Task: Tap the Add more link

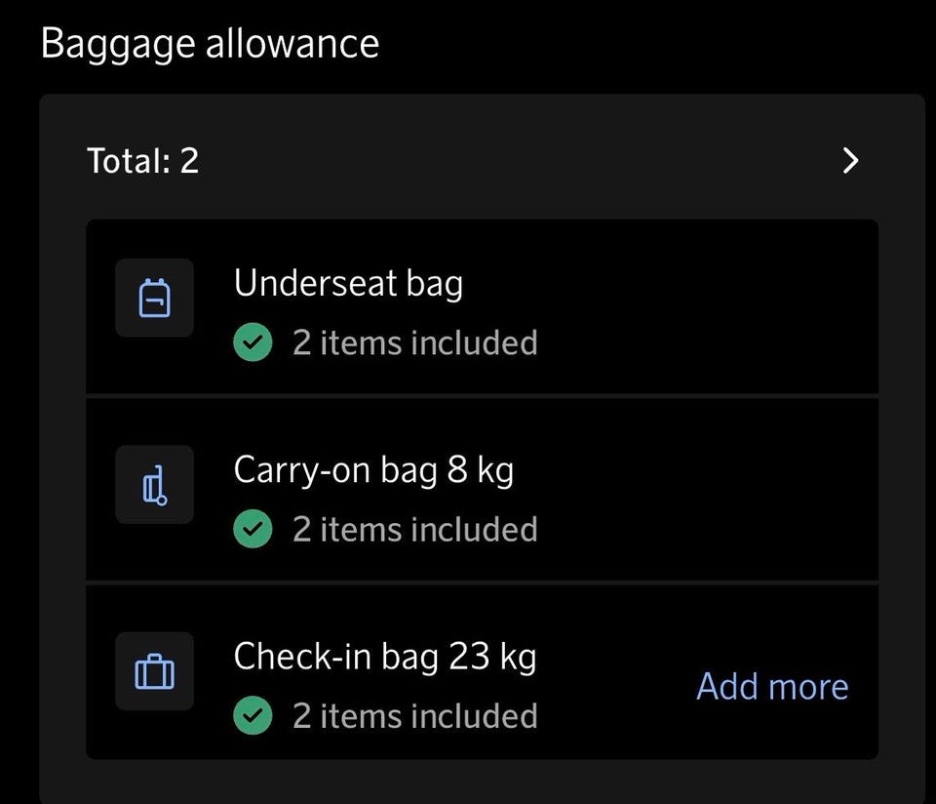Action: 772,687
